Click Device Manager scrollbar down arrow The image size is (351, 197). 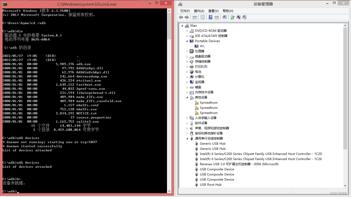point(345,186)
